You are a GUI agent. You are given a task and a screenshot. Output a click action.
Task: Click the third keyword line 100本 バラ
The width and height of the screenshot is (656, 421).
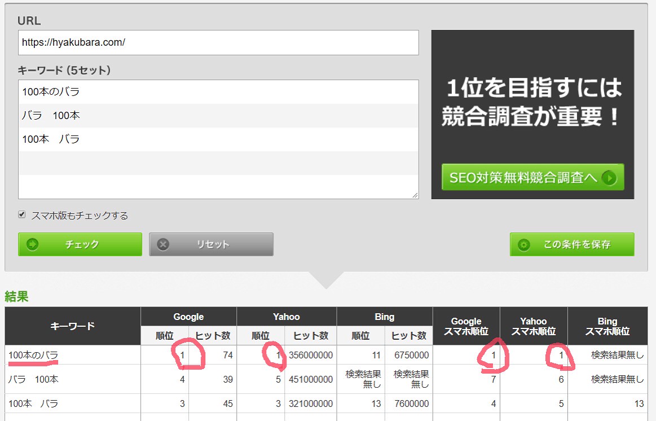(51, 139)
